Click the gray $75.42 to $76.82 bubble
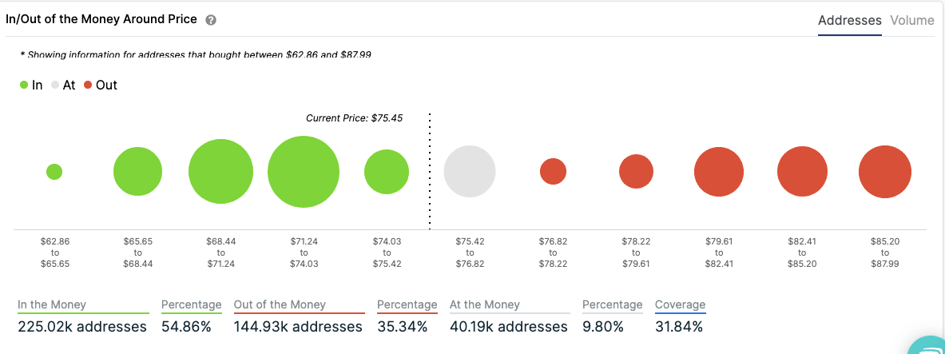The image size is (945, 354). tap(470, 171)
